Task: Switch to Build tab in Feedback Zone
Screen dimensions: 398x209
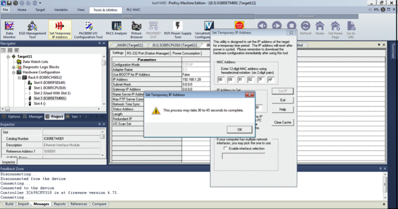Action: [9, 204]
